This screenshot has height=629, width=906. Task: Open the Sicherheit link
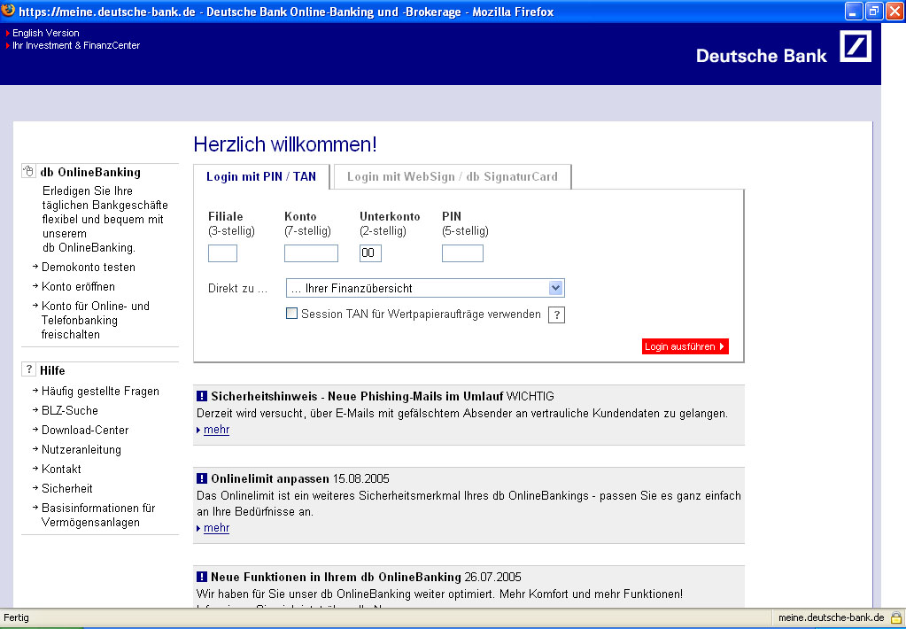click(x=66, y=488)
